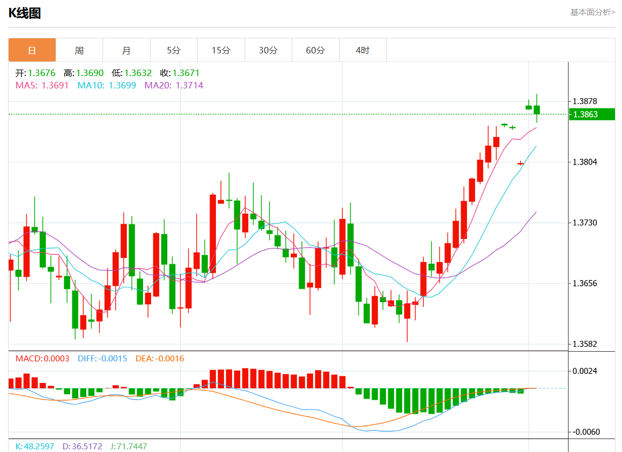Image resolution: width=622 pixels, height=452 pixels.
Task: Click the small red doji candle near 1.3804
Action: coord(520,163)
